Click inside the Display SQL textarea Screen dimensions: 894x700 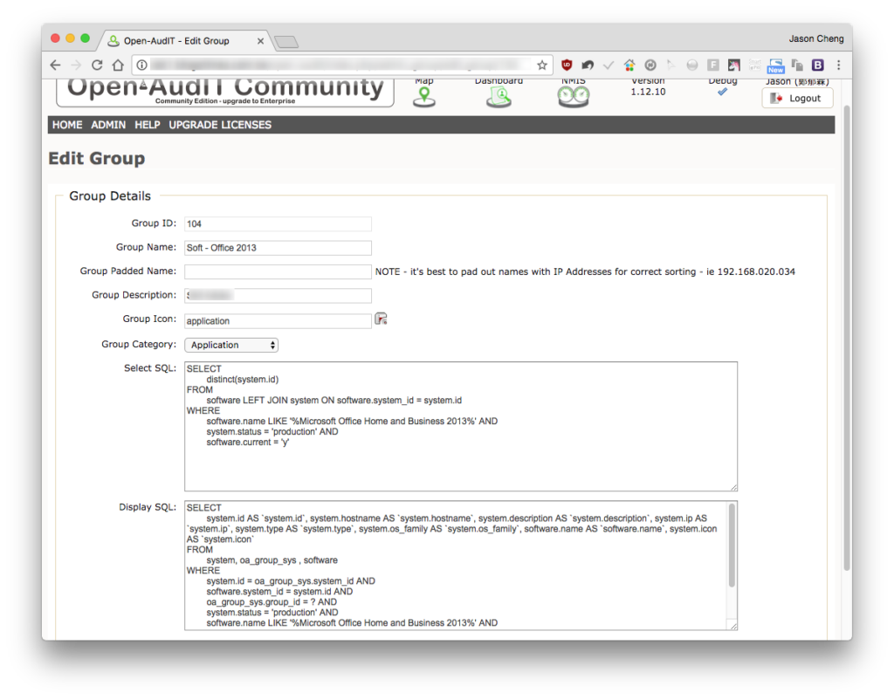pyautogui.click(x=461, y=566)
